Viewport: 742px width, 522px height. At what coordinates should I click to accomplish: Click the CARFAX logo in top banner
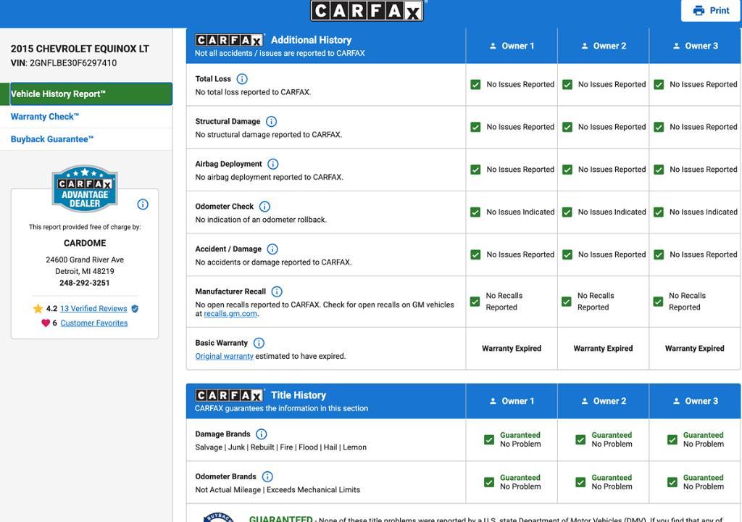pyautogui.click(x=367, y=10)
